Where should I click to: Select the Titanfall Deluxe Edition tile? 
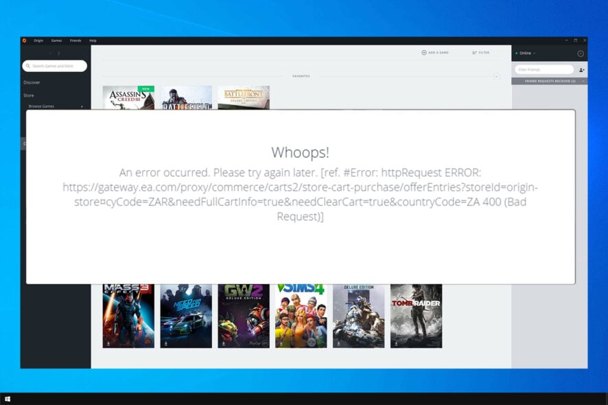pos(359,316)
